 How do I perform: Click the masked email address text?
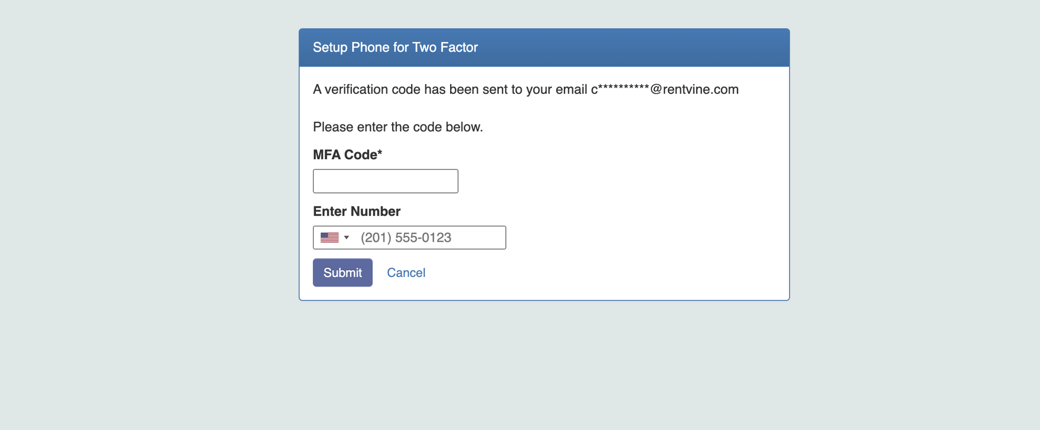pyautogui.click(x=664, y=89)
